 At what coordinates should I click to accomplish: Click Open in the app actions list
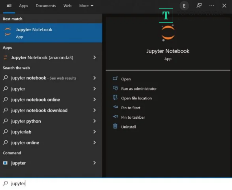126,79
